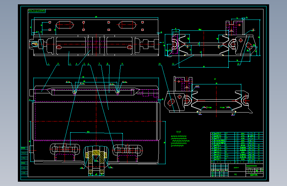Click part balloon number 1
The width and height of the screenshot is (287, 186).
(48, 64)
